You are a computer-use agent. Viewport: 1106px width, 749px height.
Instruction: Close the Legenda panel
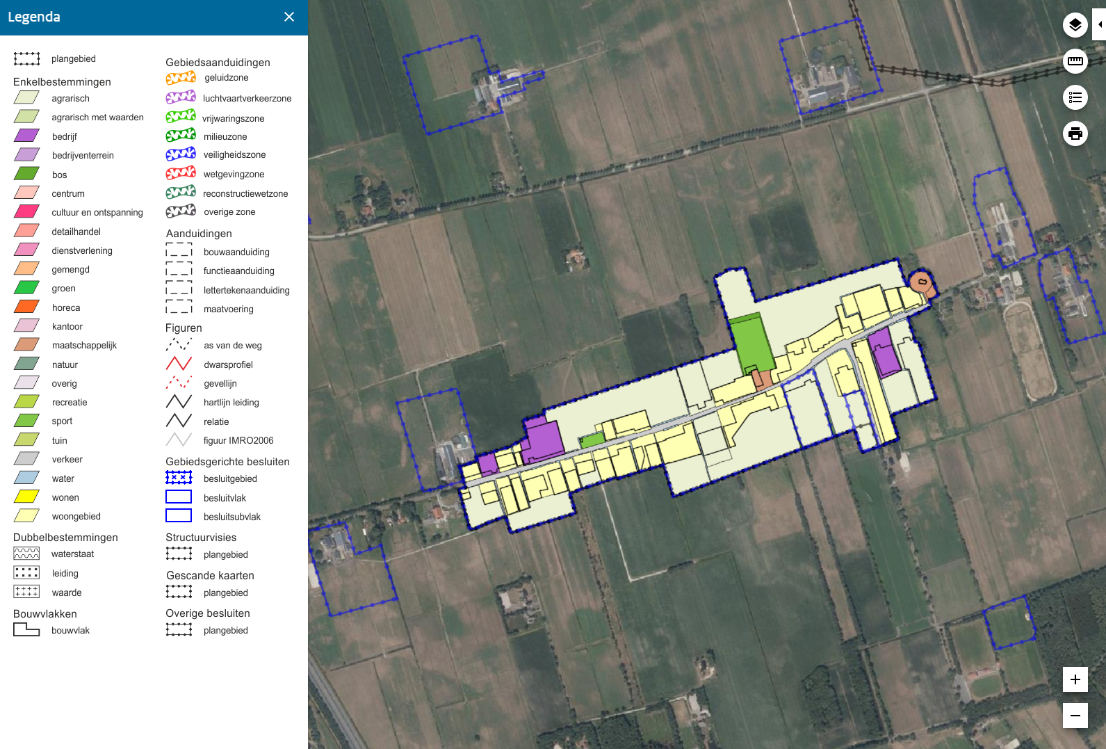[289, 17]
